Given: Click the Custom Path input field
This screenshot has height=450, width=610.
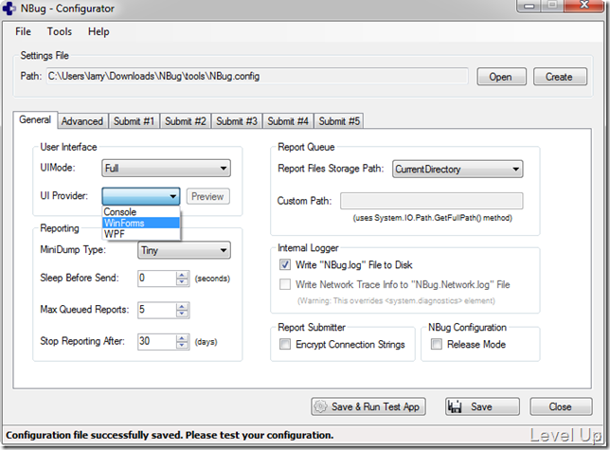Looking at the screenshot, I should click(x=431, y=201).
